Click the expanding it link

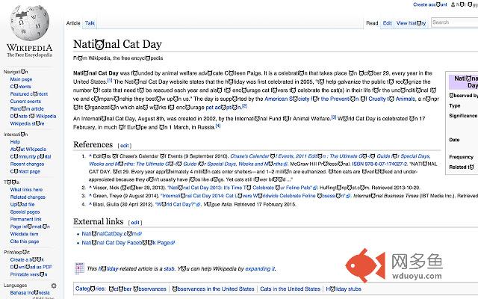pos(260,269)
